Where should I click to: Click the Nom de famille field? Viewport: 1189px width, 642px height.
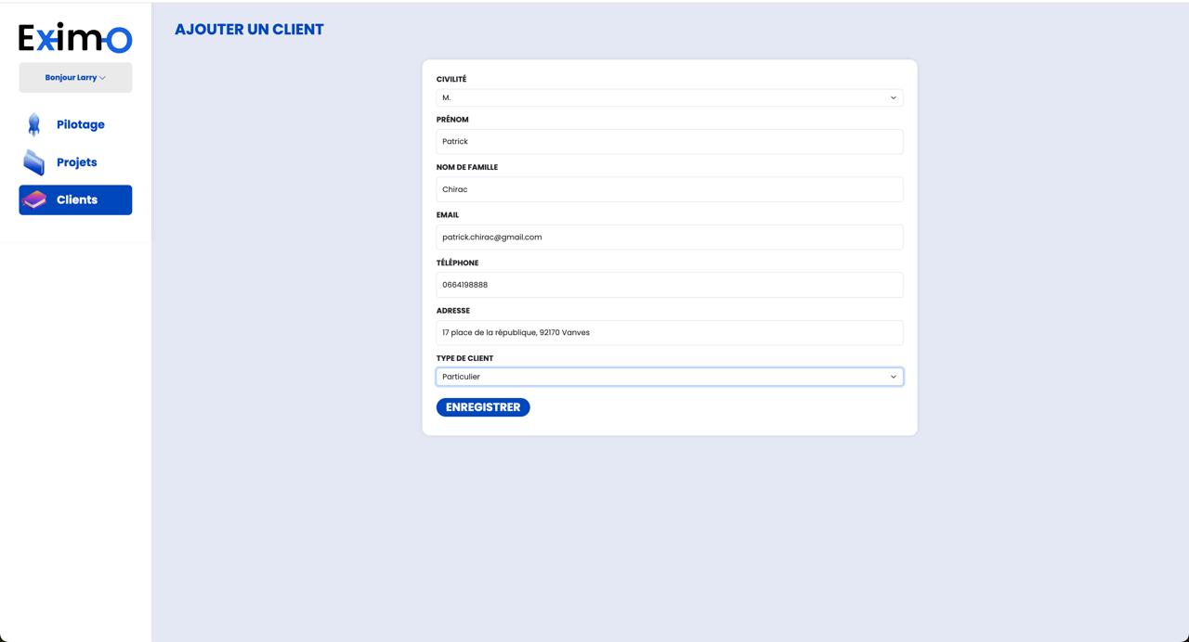point(670,189)
